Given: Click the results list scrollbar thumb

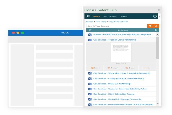Looking at the screenshot, I should (x=157, y=48).
